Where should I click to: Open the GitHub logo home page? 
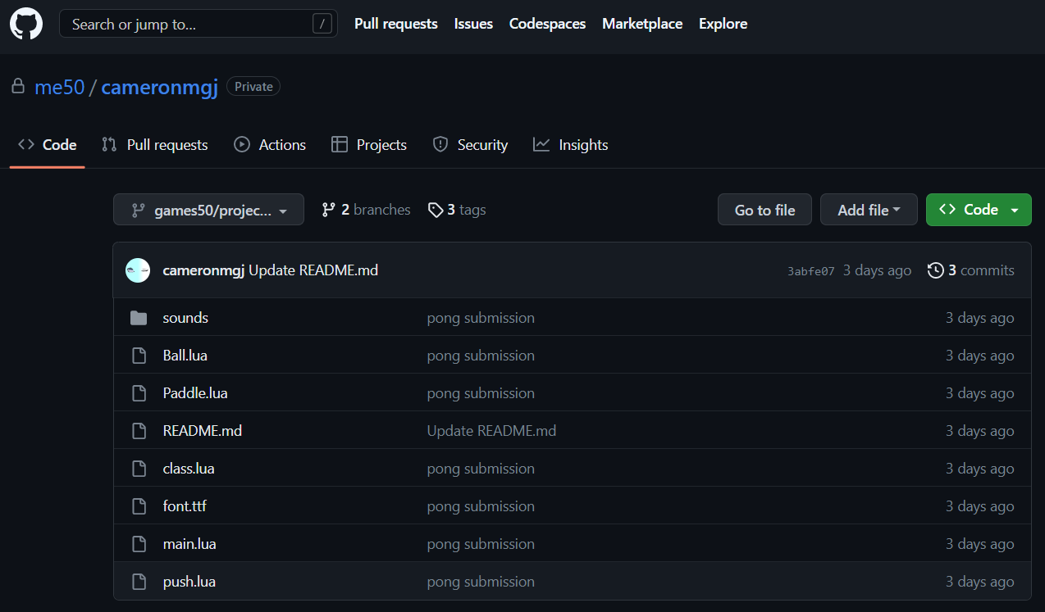pos(26,24)
